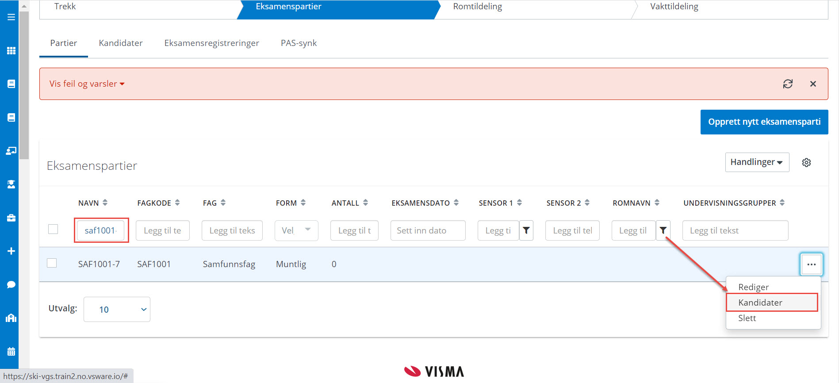Choose Kandidater from the row menu
The image size is (839, 383).
click(772, 303)
